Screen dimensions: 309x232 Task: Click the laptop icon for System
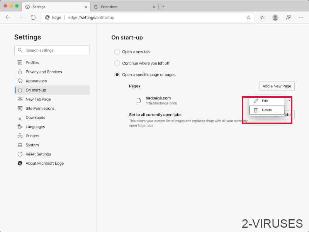20,145
